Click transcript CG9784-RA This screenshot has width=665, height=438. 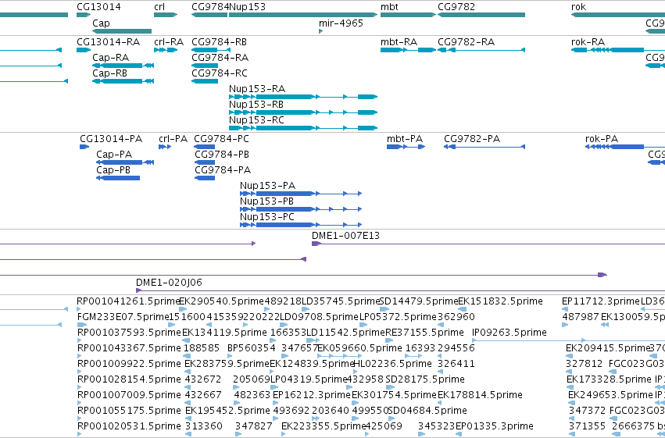205,66
